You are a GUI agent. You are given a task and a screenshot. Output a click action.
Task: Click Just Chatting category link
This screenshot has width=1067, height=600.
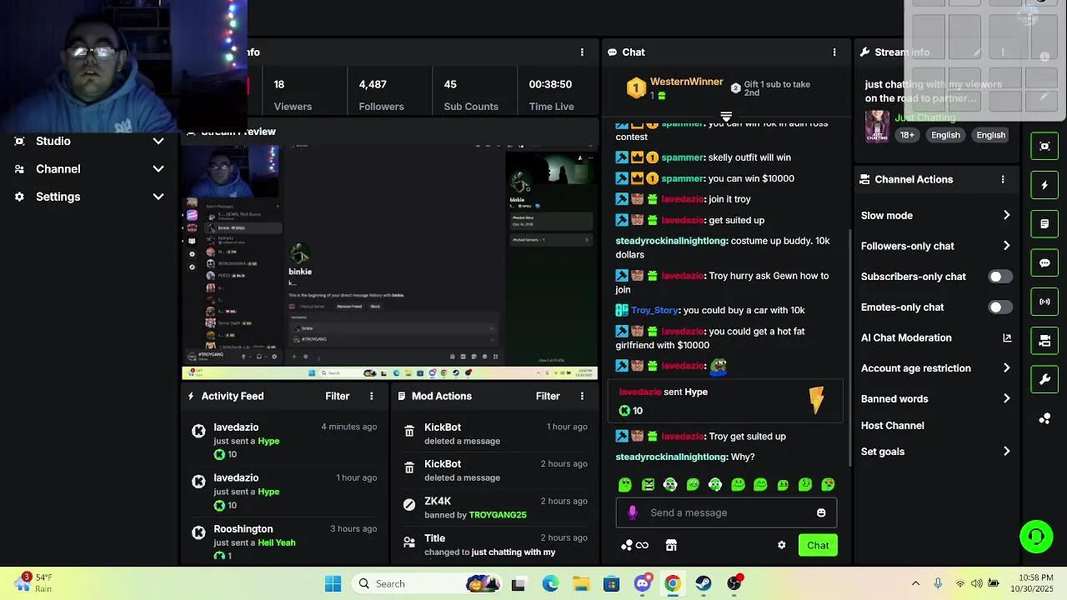tap(925, 117)
